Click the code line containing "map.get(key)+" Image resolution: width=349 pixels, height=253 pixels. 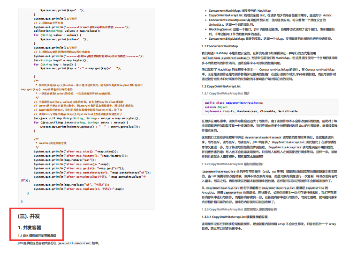[81, 68]
